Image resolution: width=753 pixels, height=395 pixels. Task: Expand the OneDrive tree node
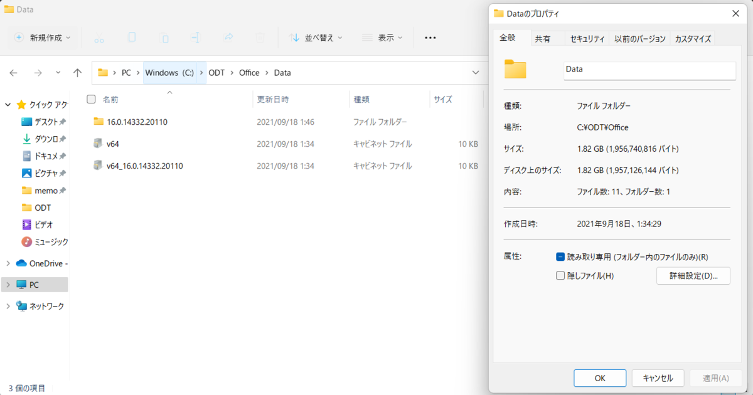click(8, 263)
